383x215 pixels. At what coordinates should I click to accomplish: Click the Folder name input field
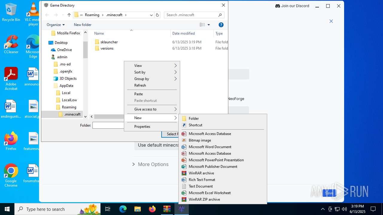[x=108, y=125]
